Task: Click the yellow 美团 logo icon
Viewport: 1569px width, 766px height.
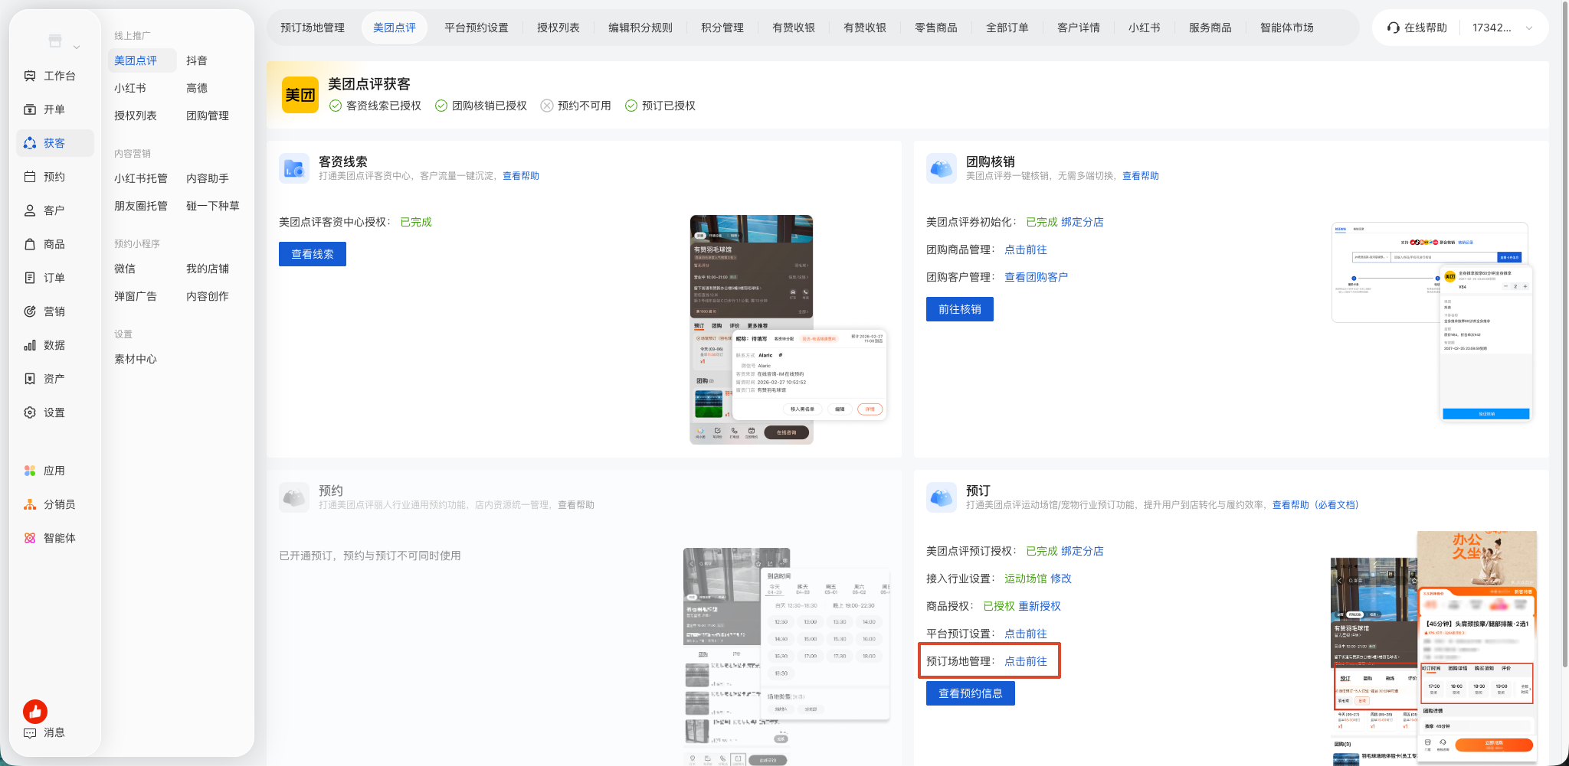Action: (x=300, y=95)
